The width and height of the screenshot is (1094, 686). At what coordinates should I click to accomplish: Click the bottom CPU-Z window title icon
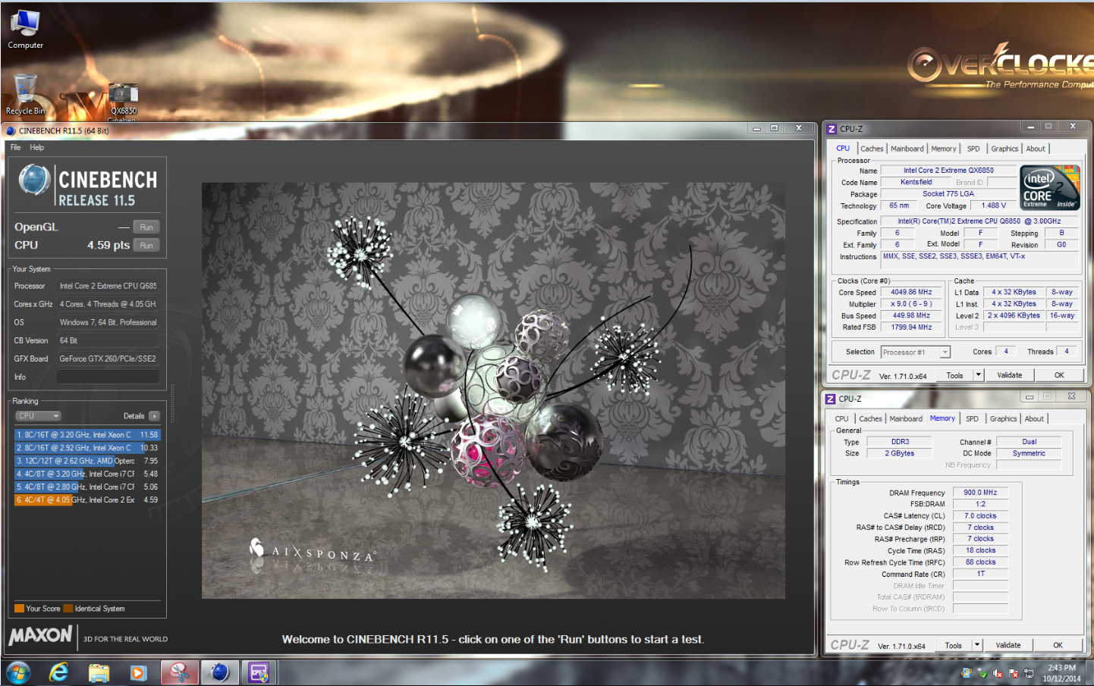(831, 399)
